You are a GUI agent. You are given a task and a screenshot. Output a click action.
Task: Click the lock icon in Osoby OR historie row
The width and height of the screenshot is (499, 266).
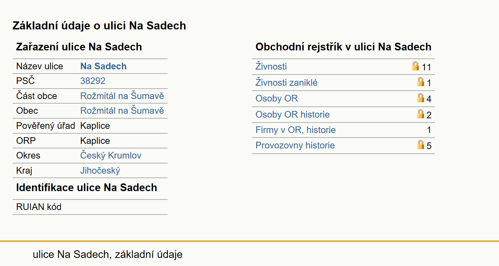click(x=421, y=114)
